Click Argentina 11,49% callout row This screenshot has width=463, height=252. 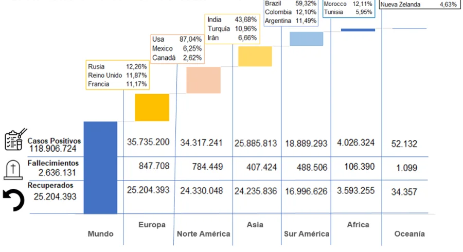pos(291,21)
